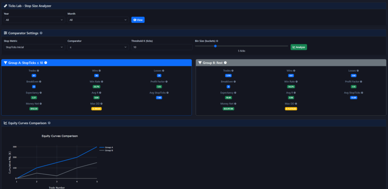This screenshot has height=189, width=388.
Task: Open the help tooltip for Group A header
Action: click(45, 63)
